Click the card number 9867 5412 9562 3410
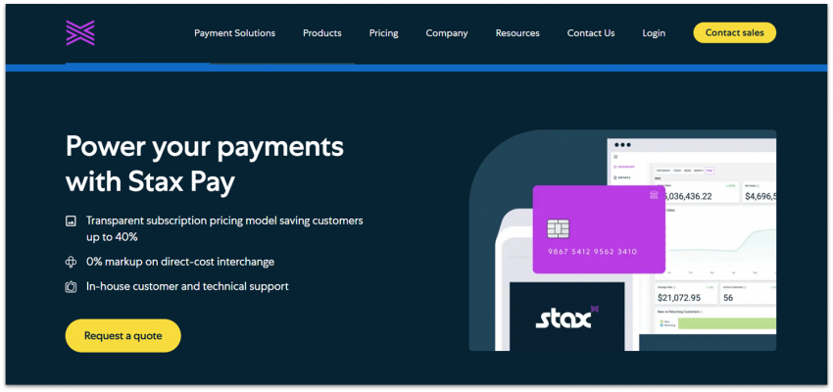The image size is (833, 392). point(592,252)
